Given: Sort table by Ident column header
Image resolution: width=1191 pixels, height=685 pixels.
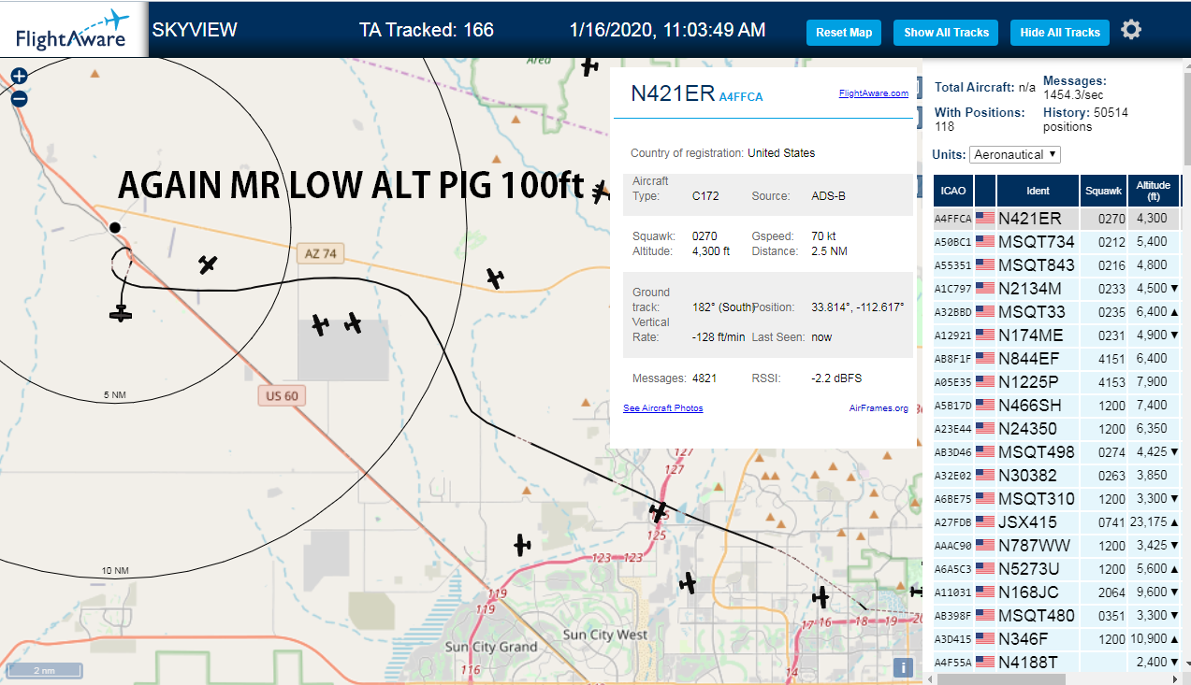Looking at the screenshot, I should pos(1038,191).
